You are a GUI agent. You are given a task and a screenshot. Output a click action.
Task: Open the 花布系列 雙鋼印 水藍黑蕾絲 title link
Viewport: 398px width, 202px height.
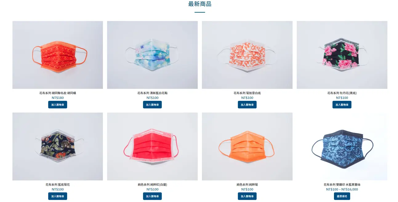click(x=342, y=184)
